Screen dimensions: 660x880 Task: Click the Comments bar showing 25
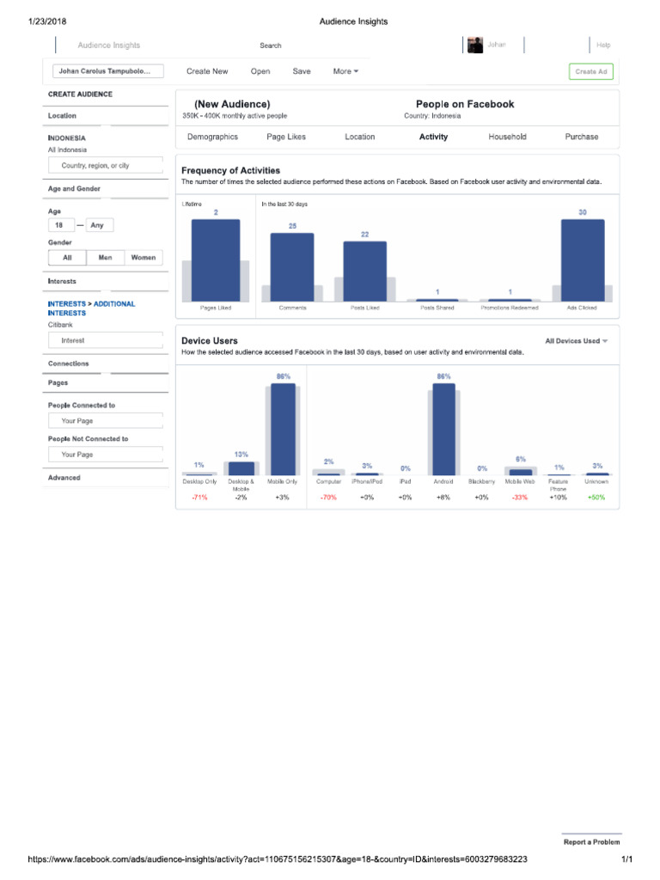tap(292, 267)
